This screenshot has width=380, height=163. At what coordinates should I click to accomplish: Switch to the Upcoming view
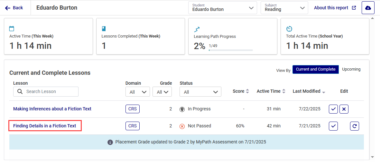click(x=351, y=69)
